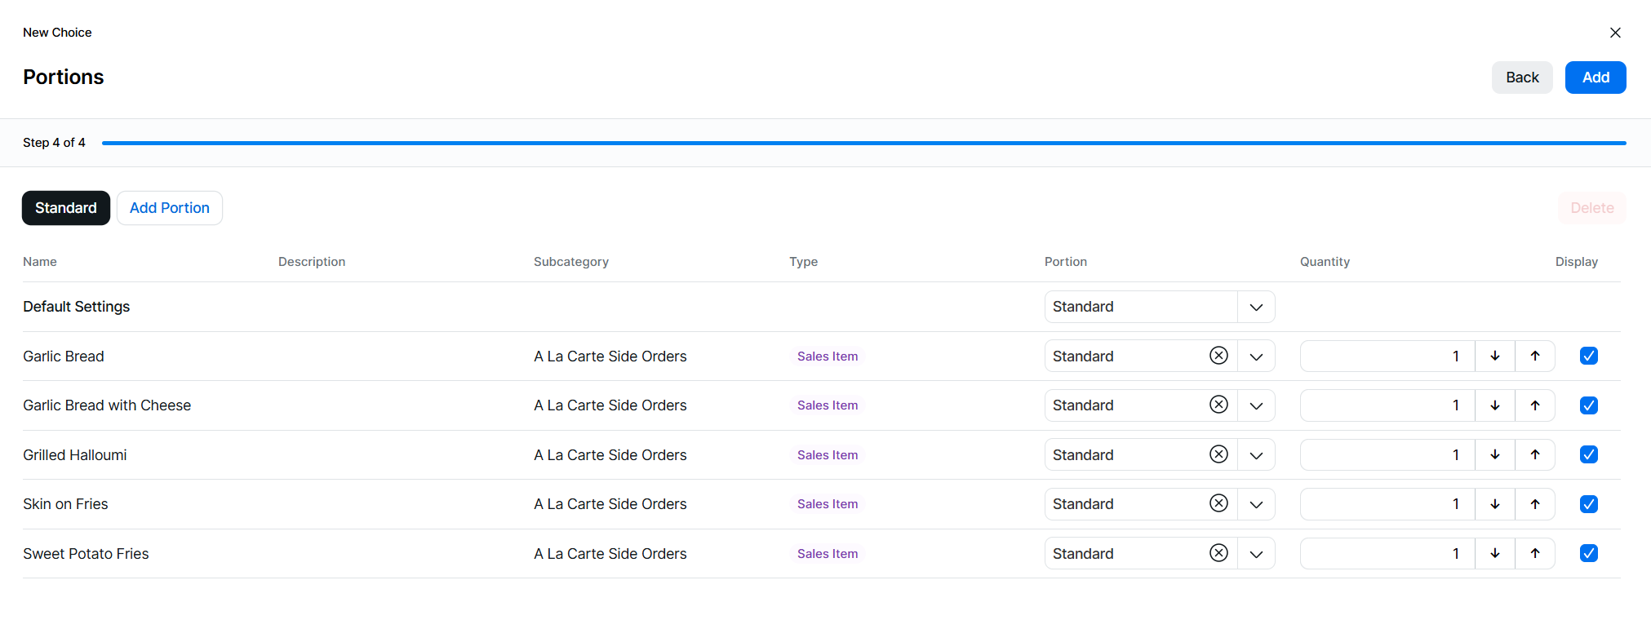Clear the Garlic Bread portion selection
1651x620 pixels.
coord(1218,356)
